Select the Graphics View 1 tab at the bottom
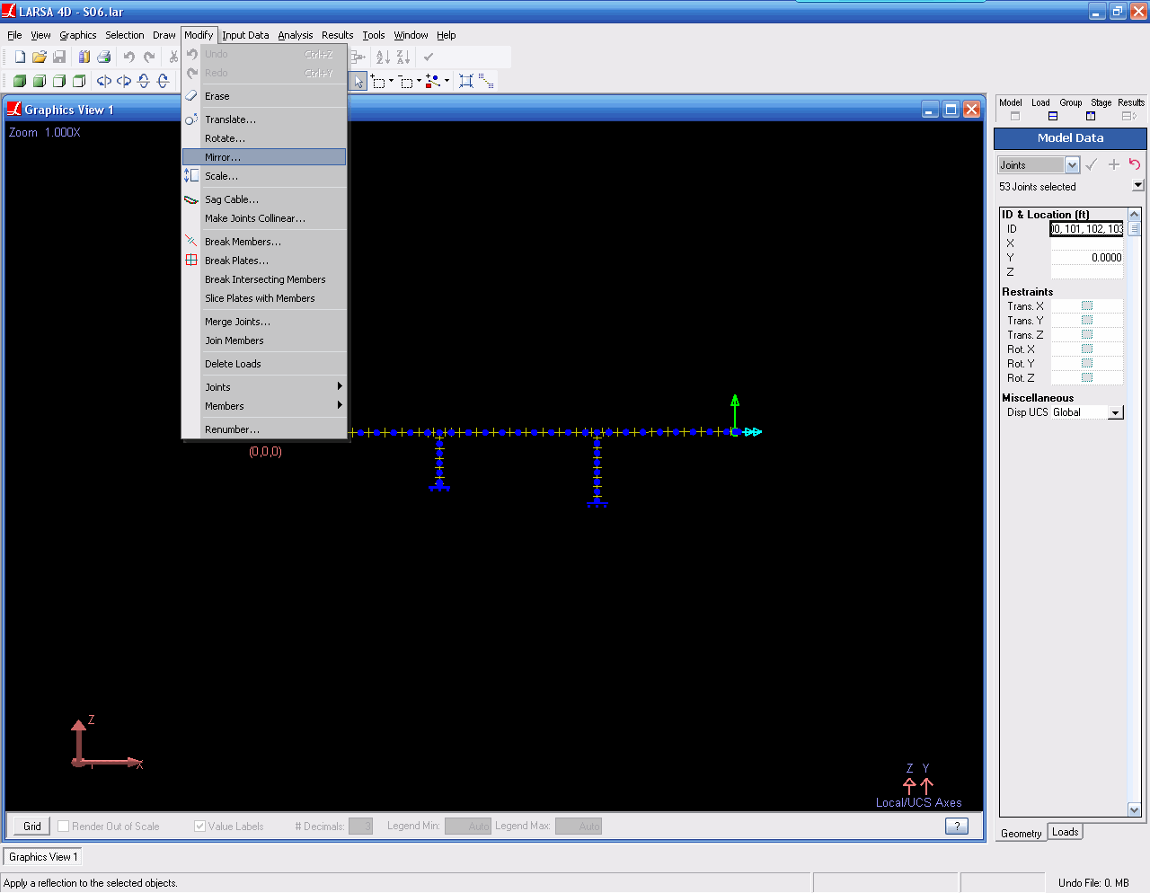The image size is (1150, 893). [x=43, y=857]
